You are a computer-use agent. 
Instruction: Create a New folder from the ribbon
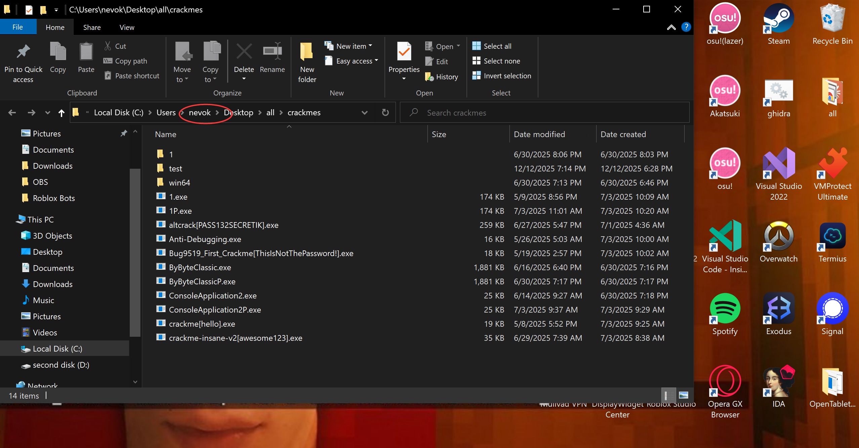click(x=306, y=52)
